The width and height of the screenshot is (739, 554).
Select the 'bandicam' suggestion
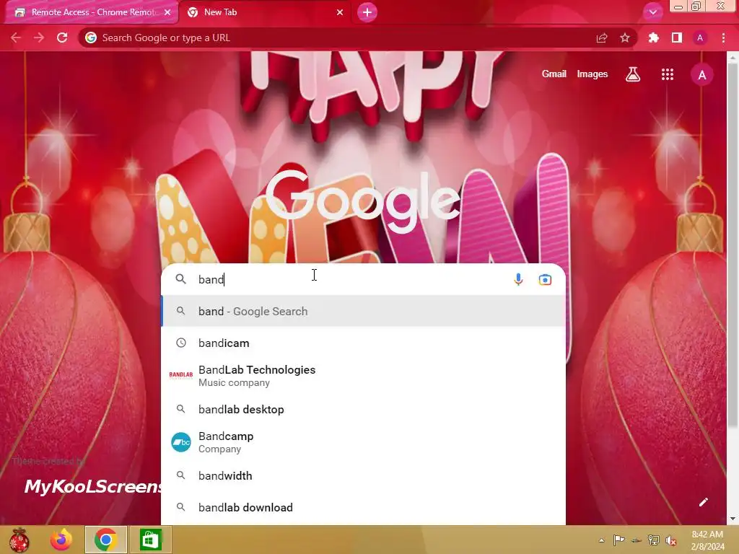(364, 343)
